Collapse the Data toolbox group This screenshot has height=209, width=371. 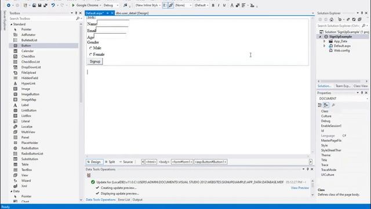coord(11,191)
